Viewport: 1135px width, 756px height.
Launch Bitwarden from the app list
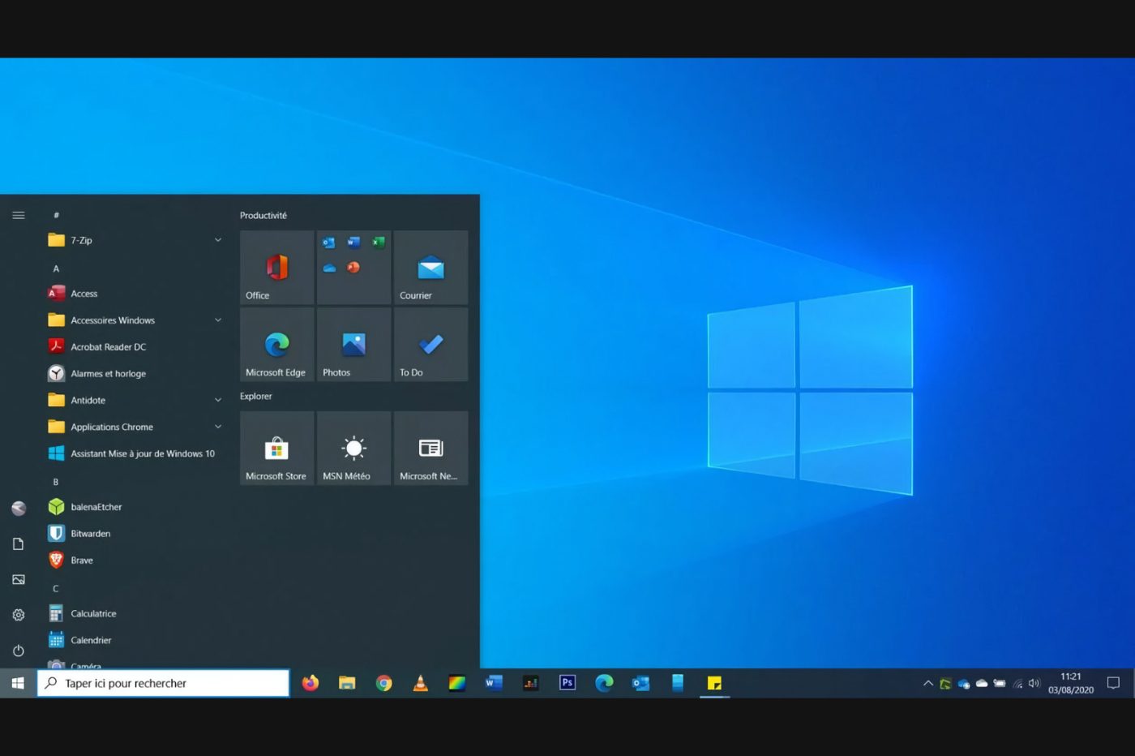[135, 534]
